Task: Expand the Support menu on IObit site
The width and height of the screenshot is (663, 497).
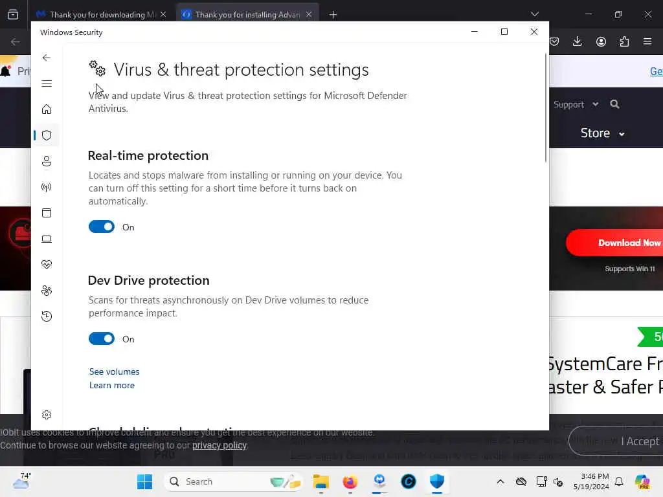Action: click(576, 104)
